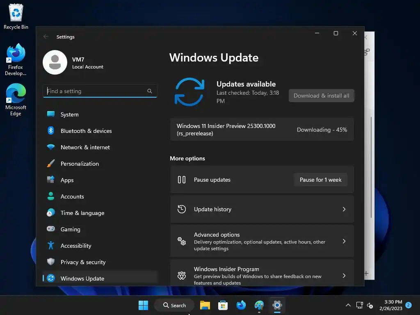Click the Accessibility figure icon

(50, 245)
